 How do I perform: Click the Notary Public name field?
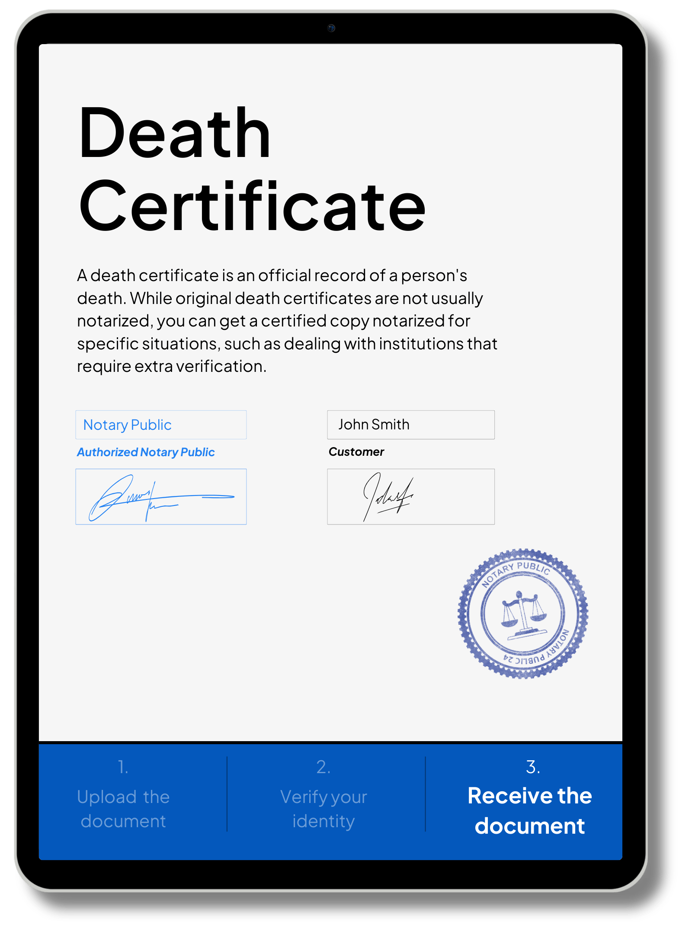tap(161, 425)
